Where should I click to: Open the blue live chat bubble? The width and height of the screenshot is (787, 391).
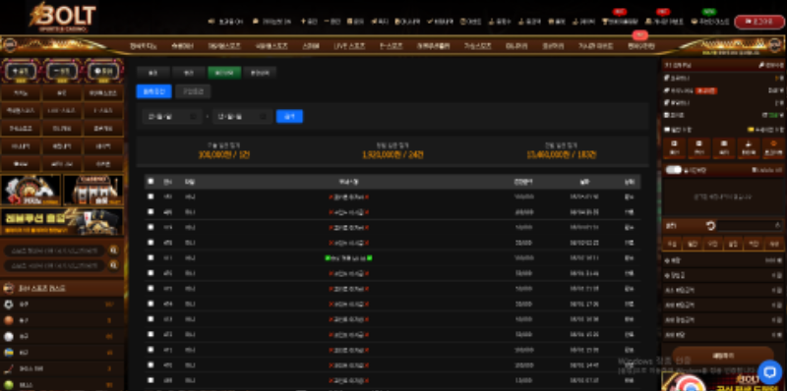[770, 372]
